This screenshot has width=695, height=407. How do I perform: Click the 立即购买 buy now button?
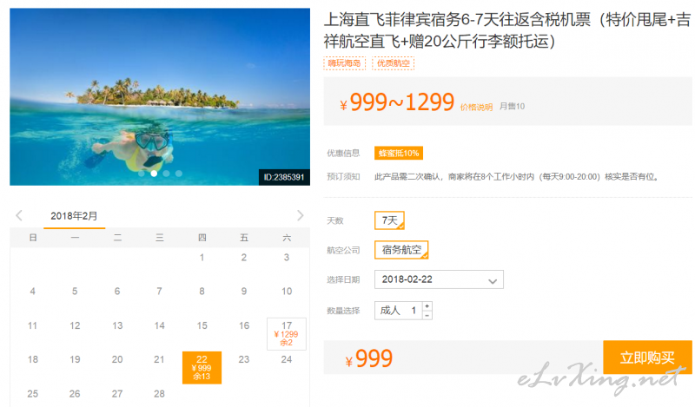(647, 358)
